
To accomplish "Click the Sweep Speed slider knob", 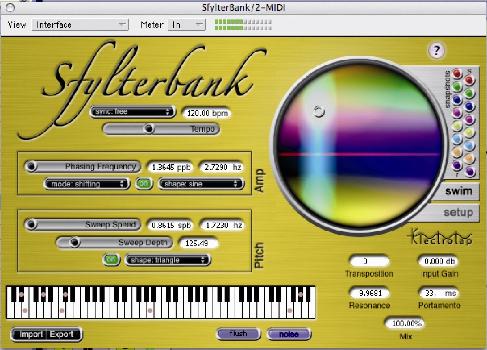I will coord(31,225).
